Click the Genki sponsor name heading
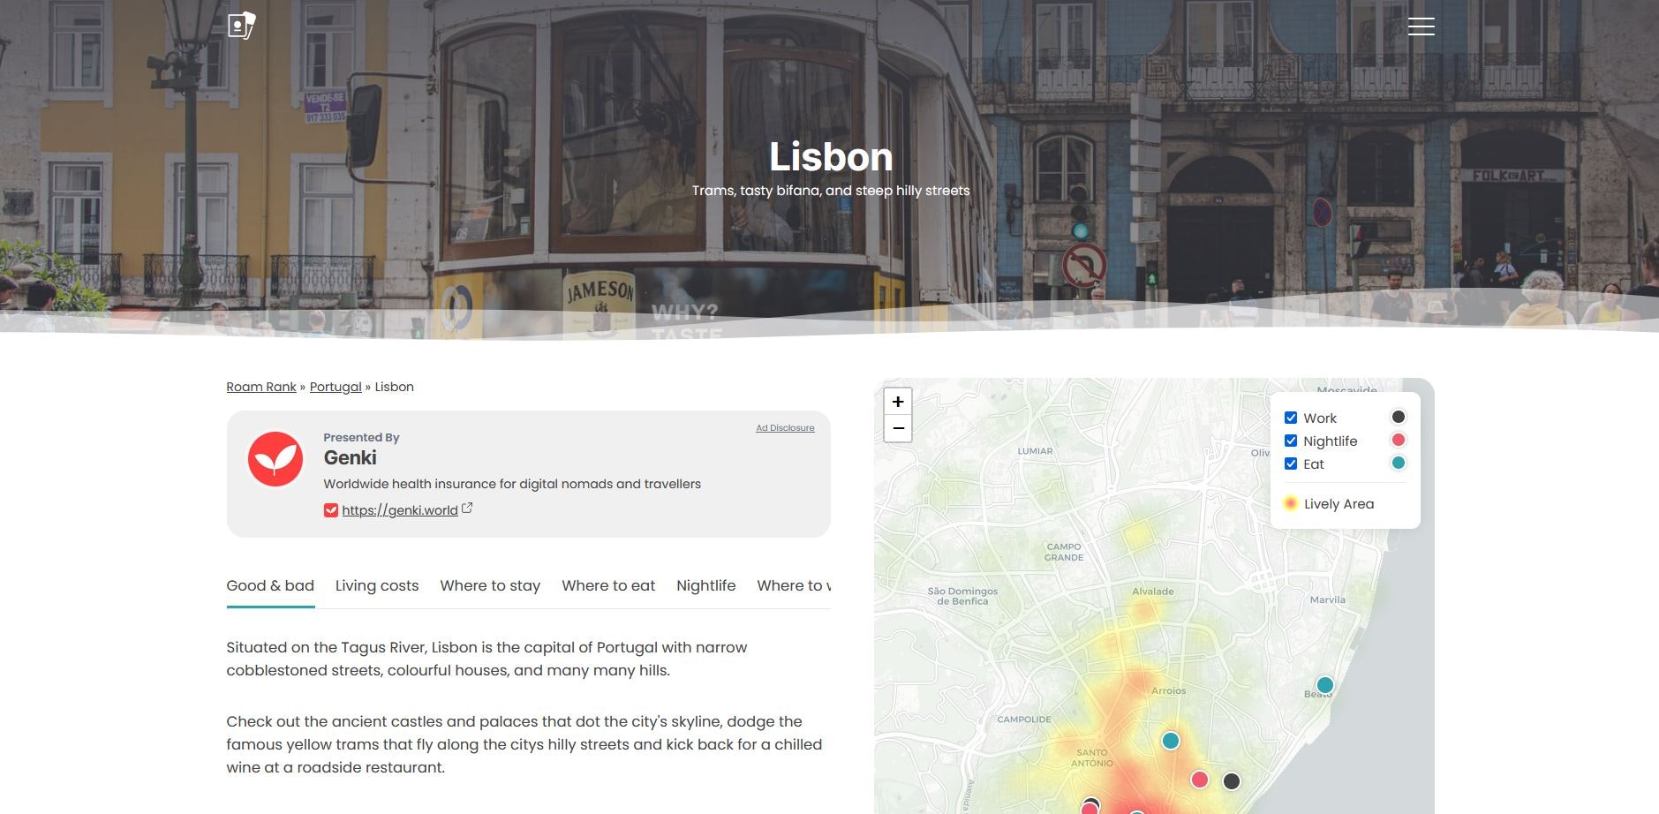The width and height of the screenshot is (1659, 814). [350, 457]
